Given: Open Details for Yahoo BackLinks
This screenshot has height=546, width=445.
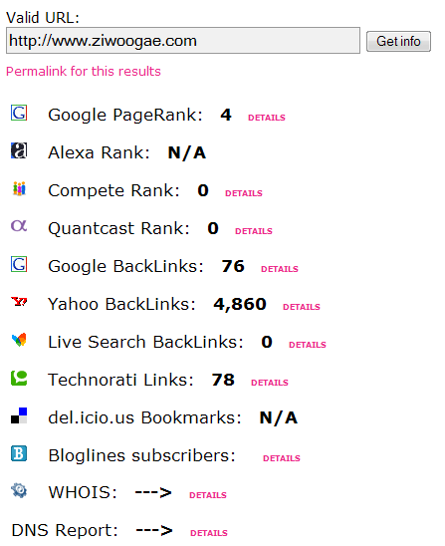Looking at the screenshot, I should click(x=302, y=307).
